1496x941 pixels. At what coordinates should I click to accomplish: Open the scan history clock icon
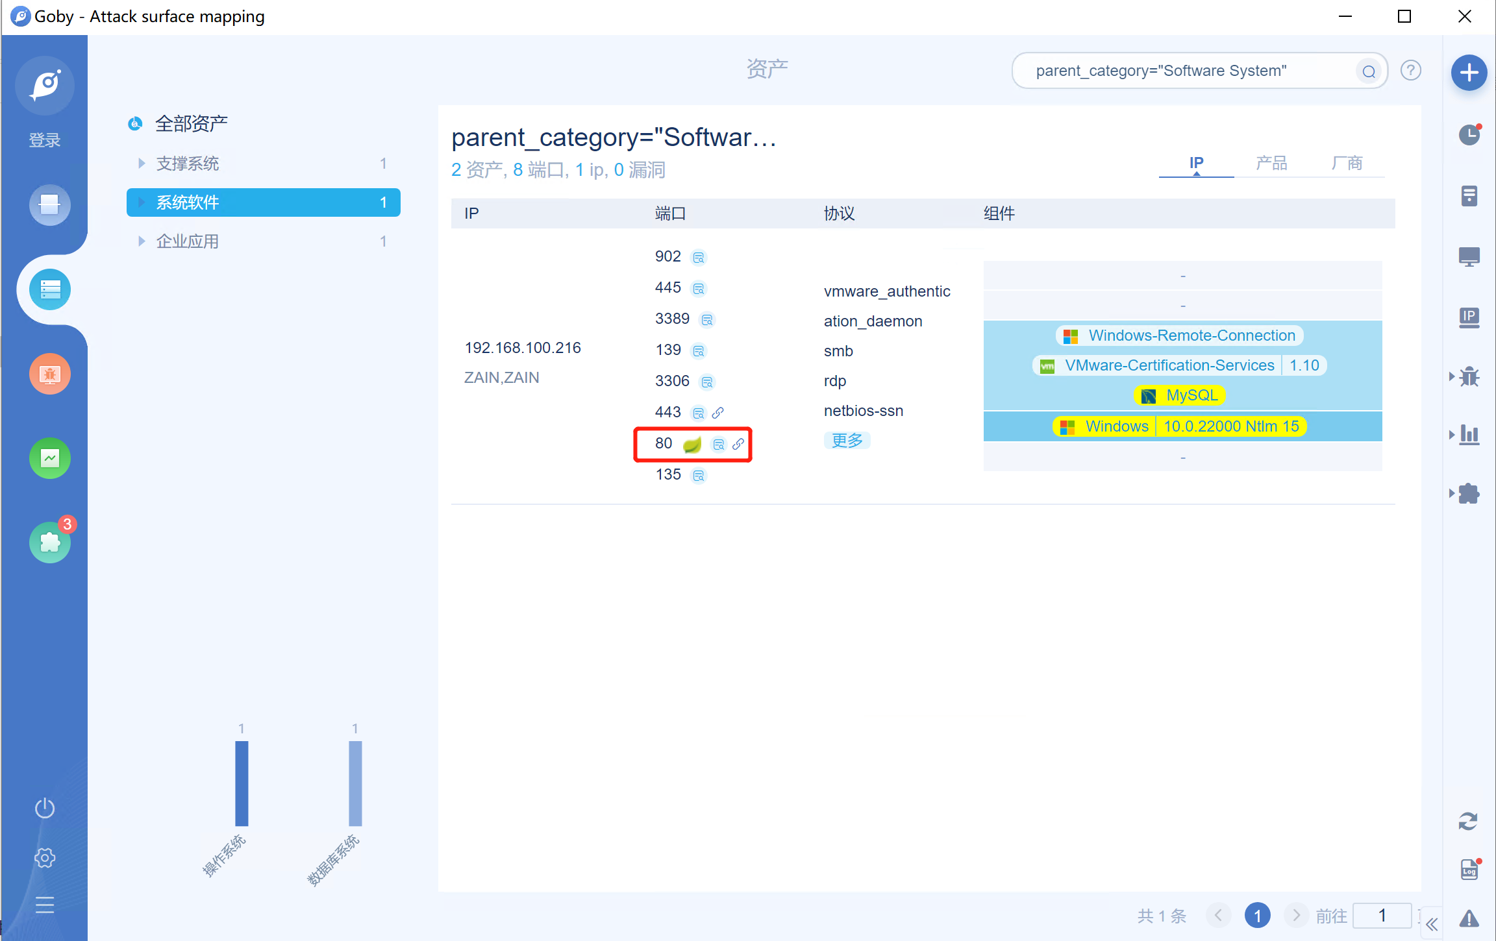tap(1469, 135)
